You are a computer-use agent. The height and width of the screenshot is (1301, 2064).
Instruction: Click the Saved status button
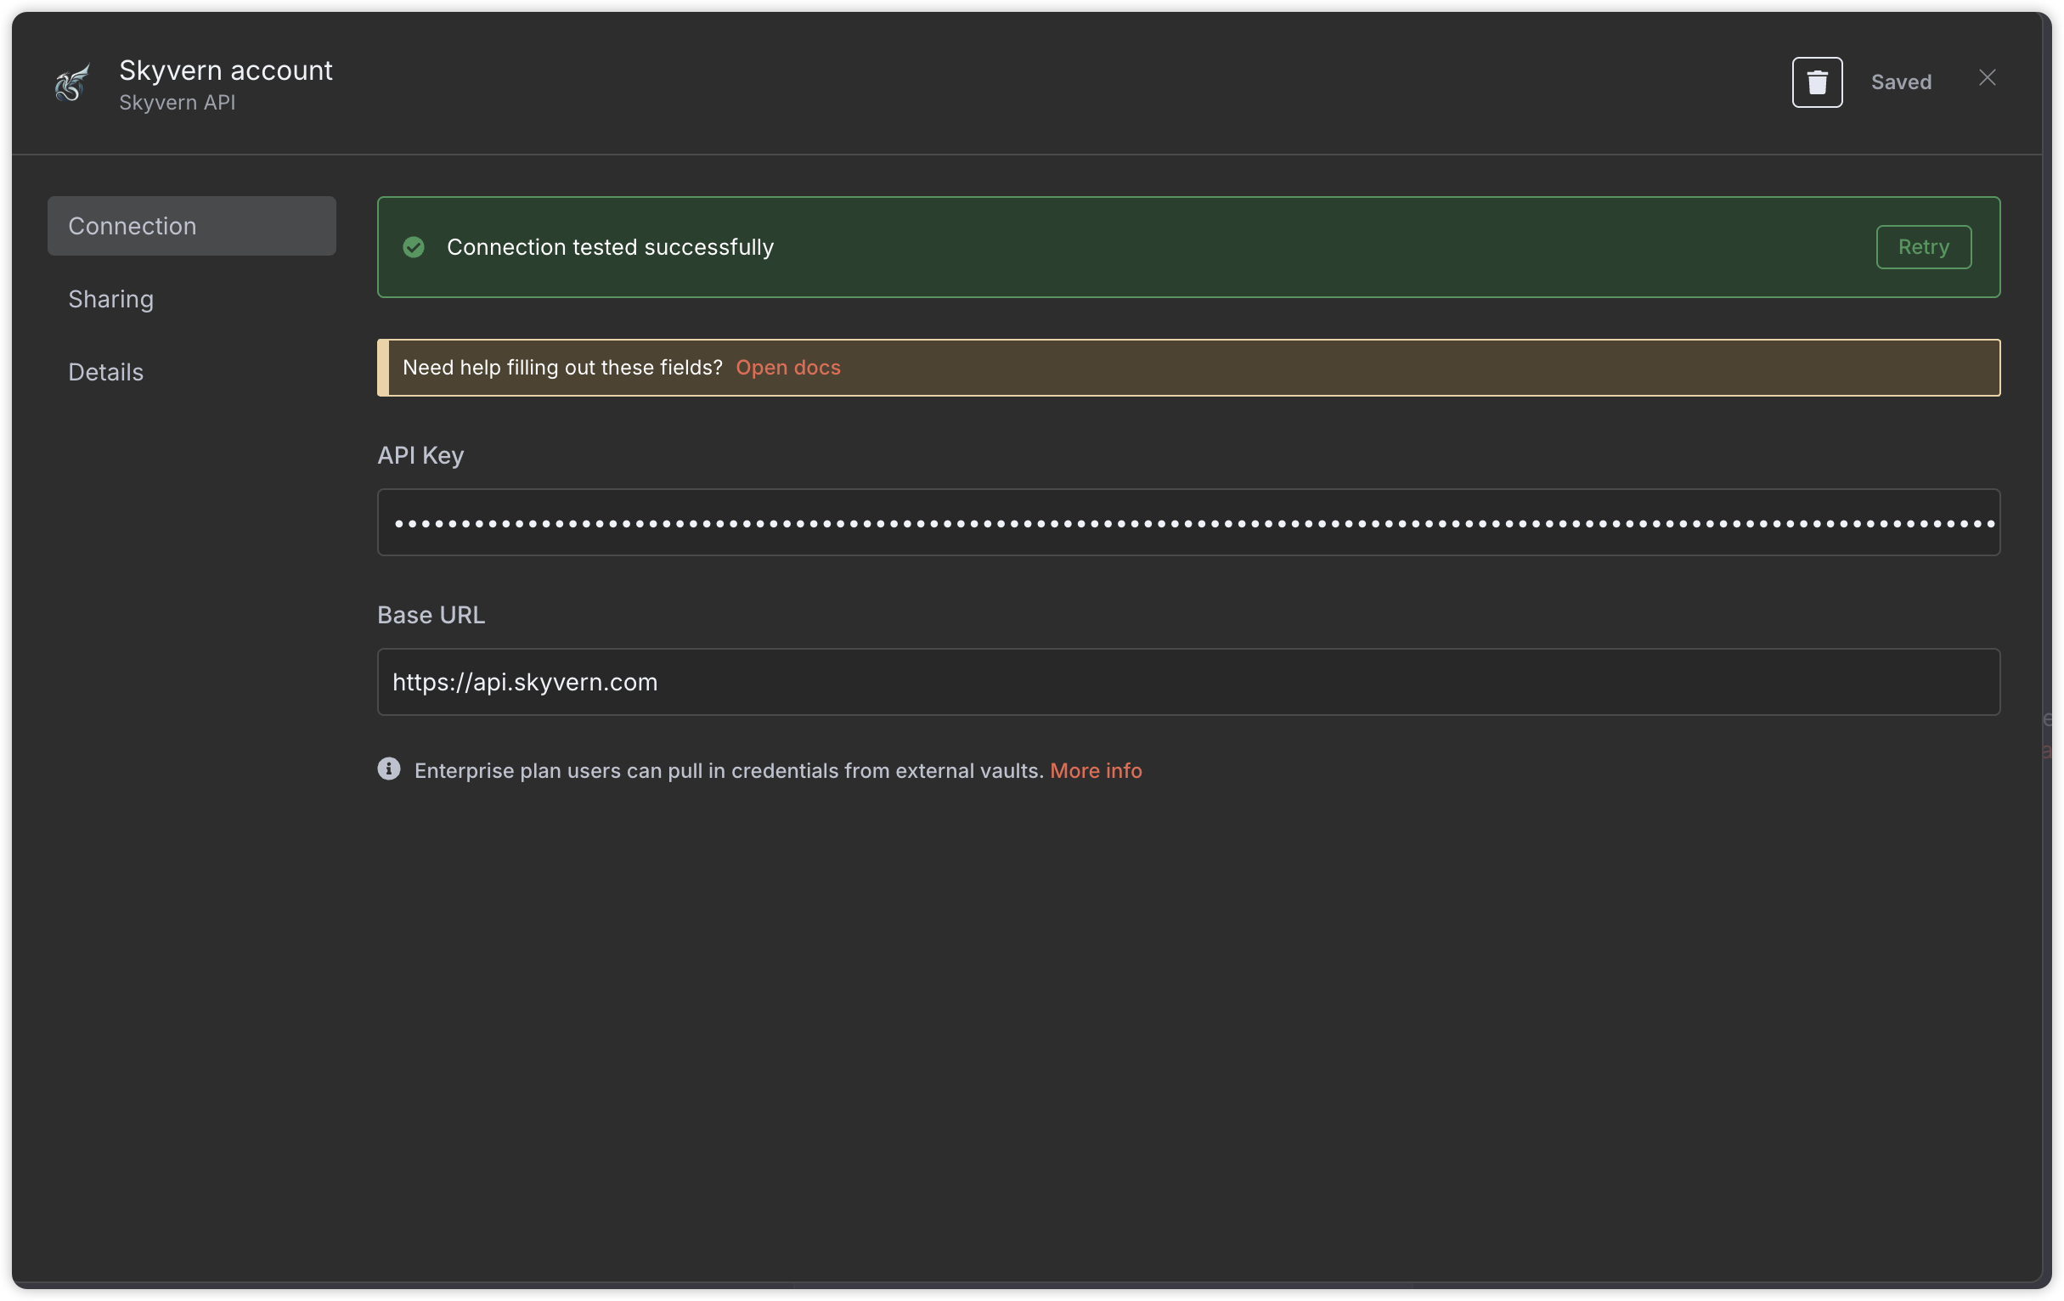pyautogui.click(x=1900, y=82)
